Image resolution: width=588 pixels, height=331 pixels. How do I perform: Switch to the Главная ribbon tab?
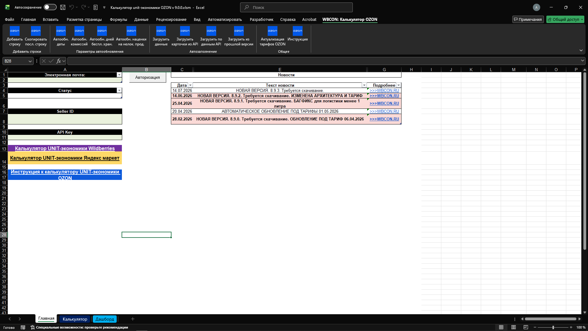pos(28,19)
